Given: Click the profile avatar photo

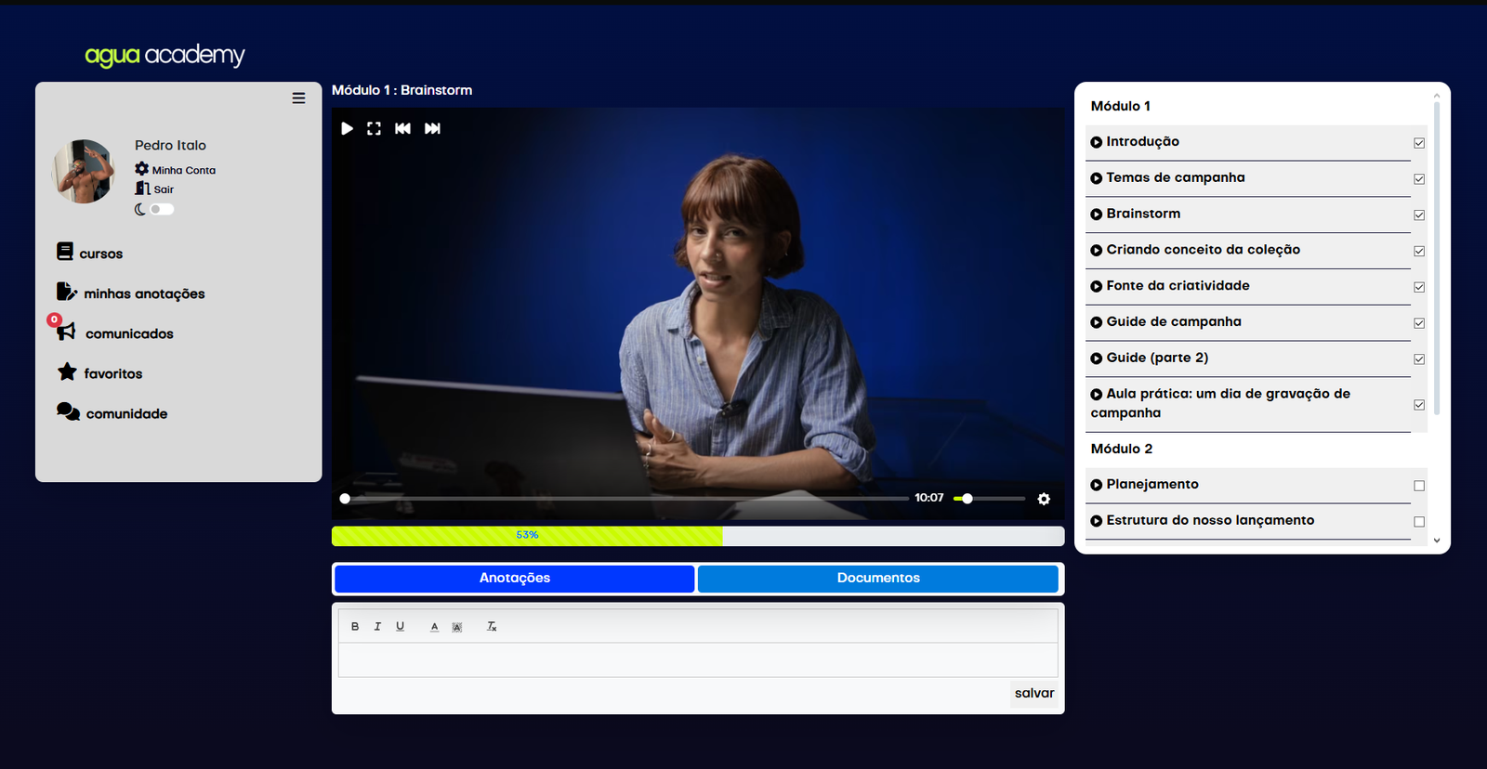Looking at the screenshot, I should click(x=84, y=172).
